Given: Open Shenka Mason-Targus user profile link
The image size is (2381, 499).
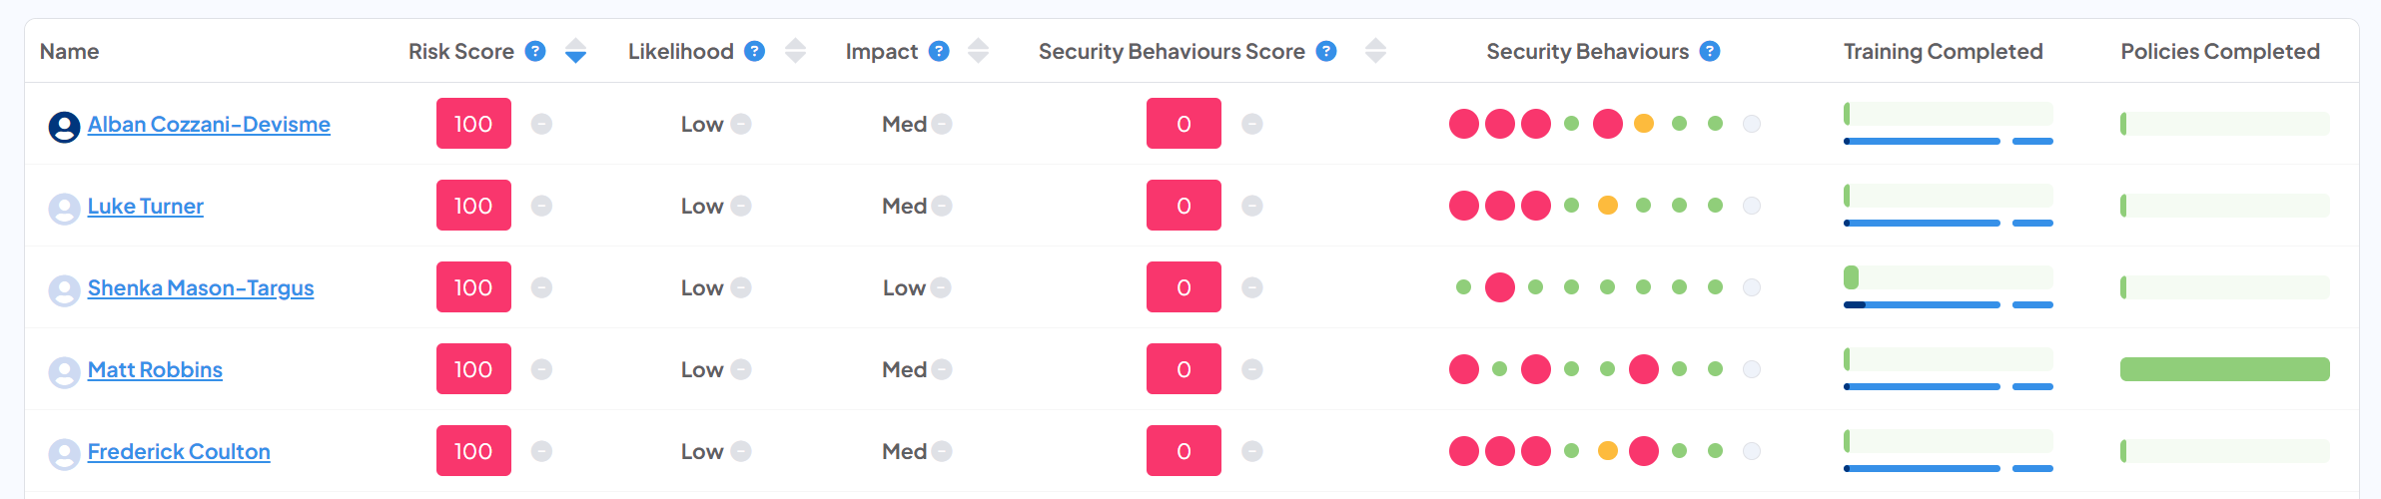Looking at the screenshot, I should 201,287.
